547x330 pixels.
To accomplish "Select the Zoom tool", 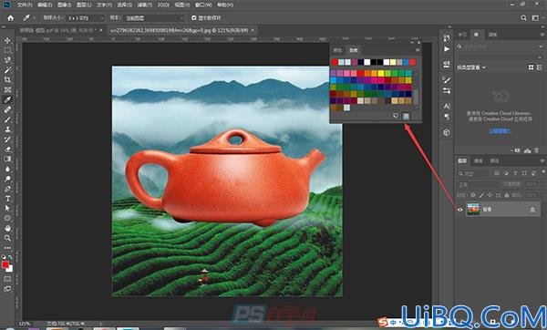I will click(7, 238).
